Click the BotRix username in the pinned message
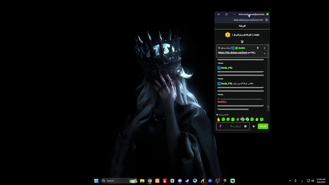 tap(242, 48)
